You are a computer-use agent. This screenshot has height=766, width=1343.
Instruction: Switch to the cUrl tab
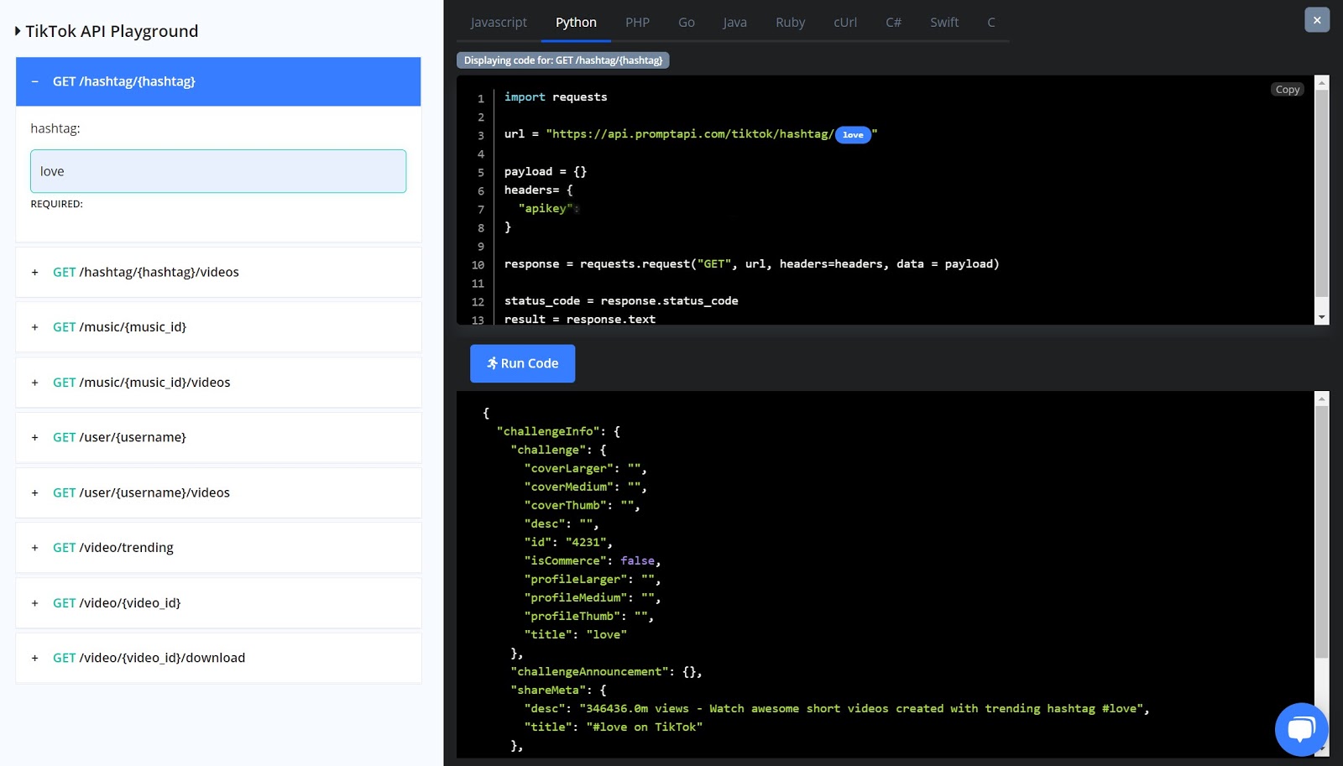[845, 23]
